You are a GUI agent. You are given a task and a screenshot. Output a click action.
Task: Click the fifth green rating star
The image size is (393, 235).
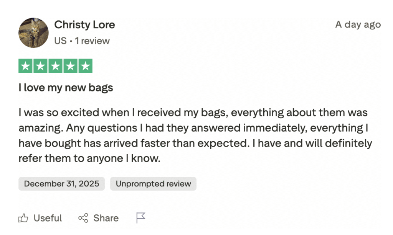[85, 66]
